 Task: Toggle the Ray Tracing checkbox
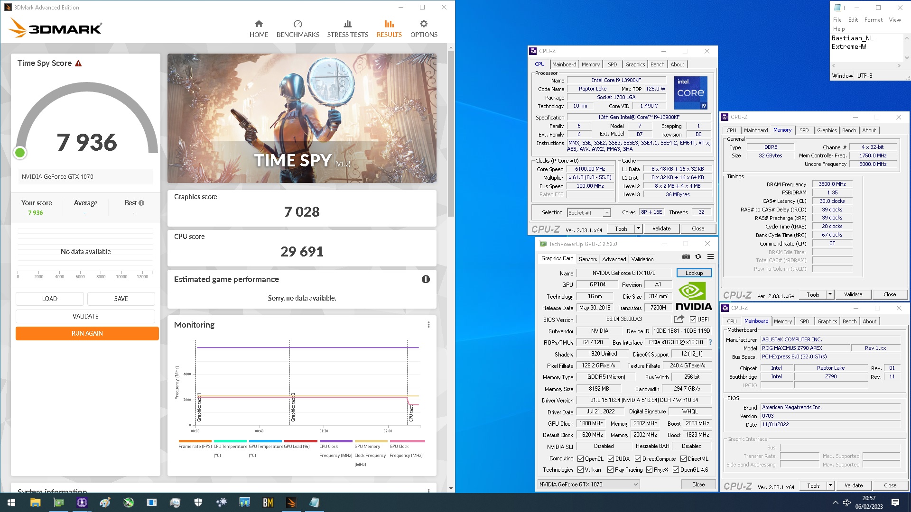[x=610, y=470]
